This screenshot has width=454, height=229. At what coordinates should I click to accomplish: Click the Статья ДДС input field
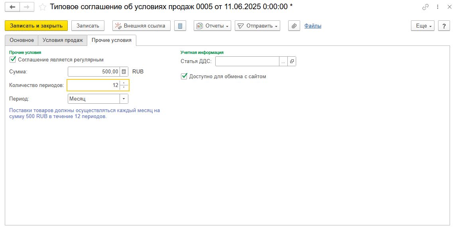(x=247, y=61)
